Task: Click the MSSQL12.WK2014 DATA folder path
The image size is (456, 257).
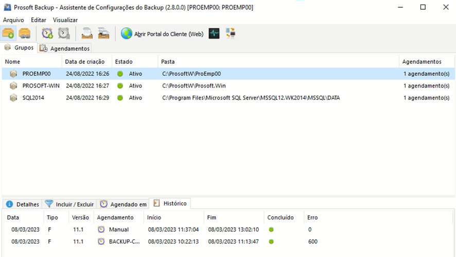Action: coord(251,98)
